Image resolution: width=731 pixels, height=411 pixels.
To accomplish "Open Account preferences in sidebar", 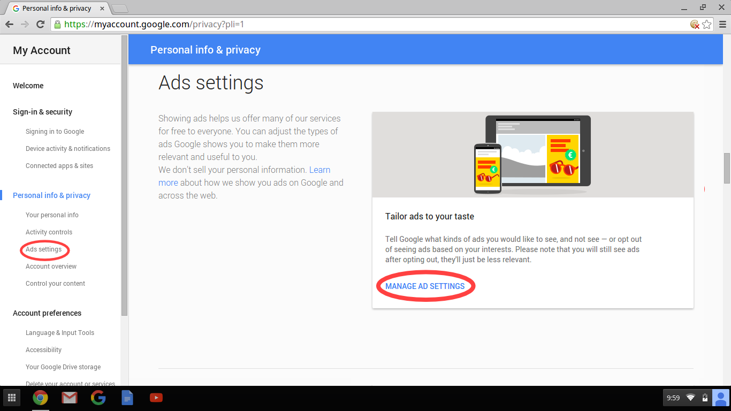I will 47,313.
